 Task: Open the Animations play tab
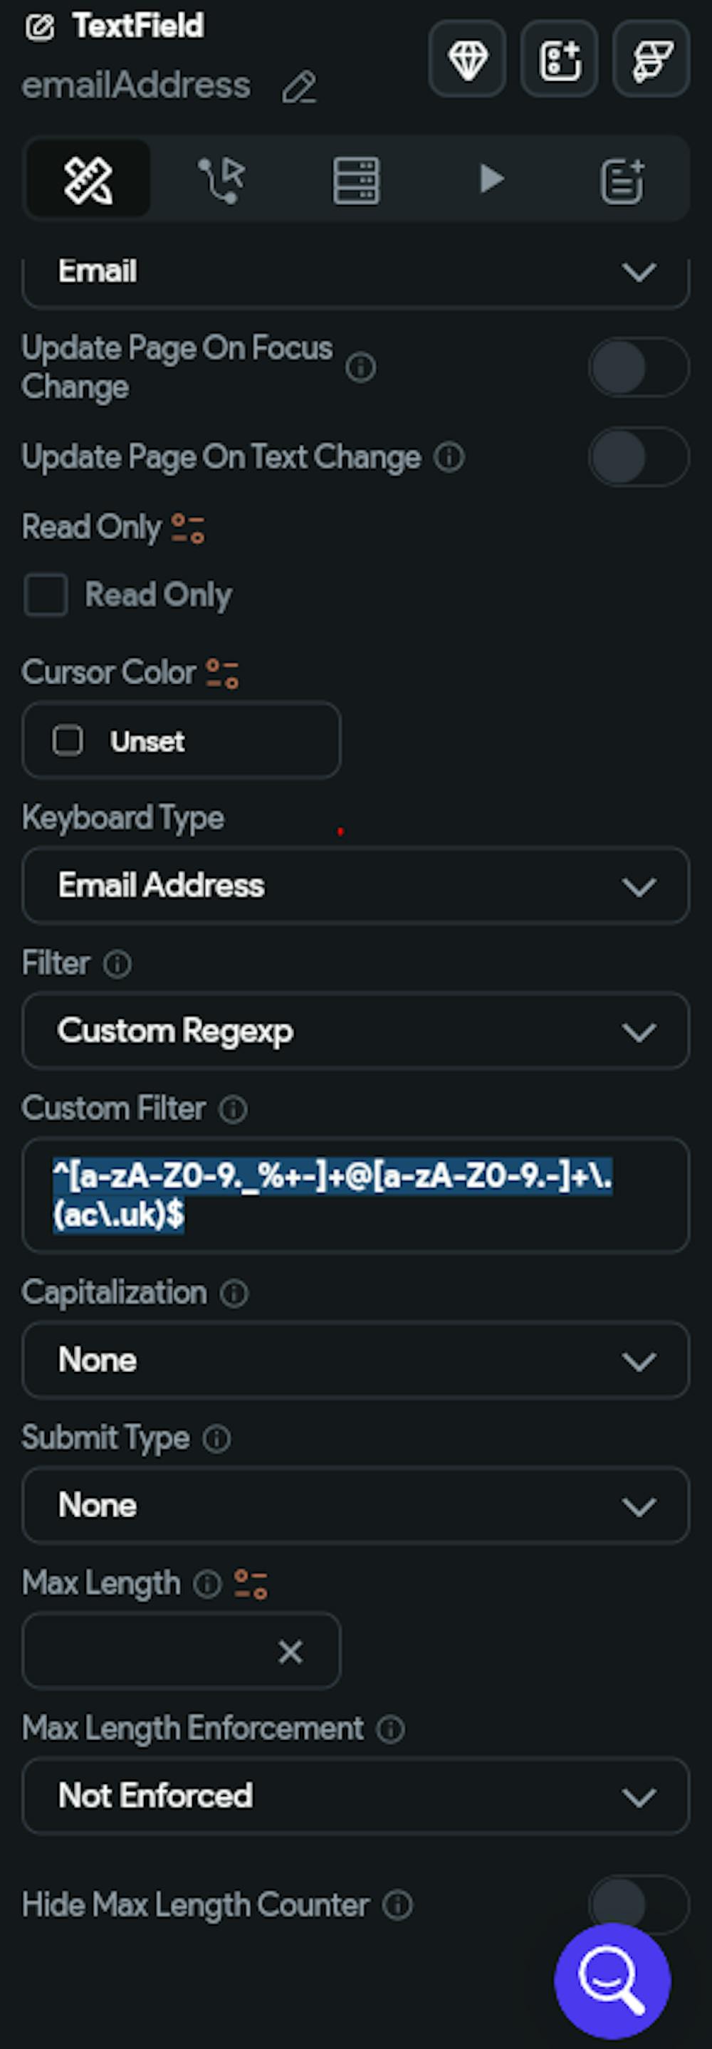(x=491, y=179)
